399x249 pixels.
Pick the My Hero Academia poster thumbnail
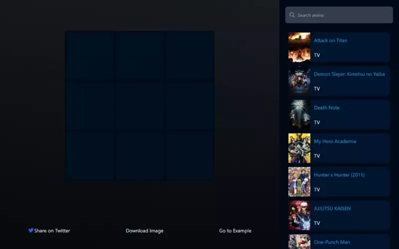coord(299,148)
